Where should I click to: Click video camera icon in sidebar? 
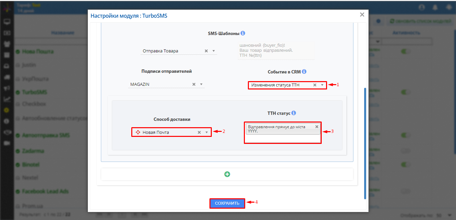tap(7, 143)
